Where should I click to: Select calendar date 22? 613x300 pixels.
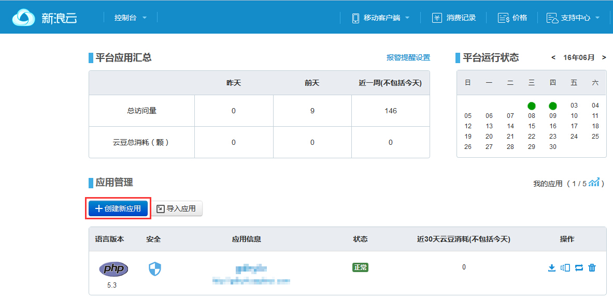click(532, 137)
